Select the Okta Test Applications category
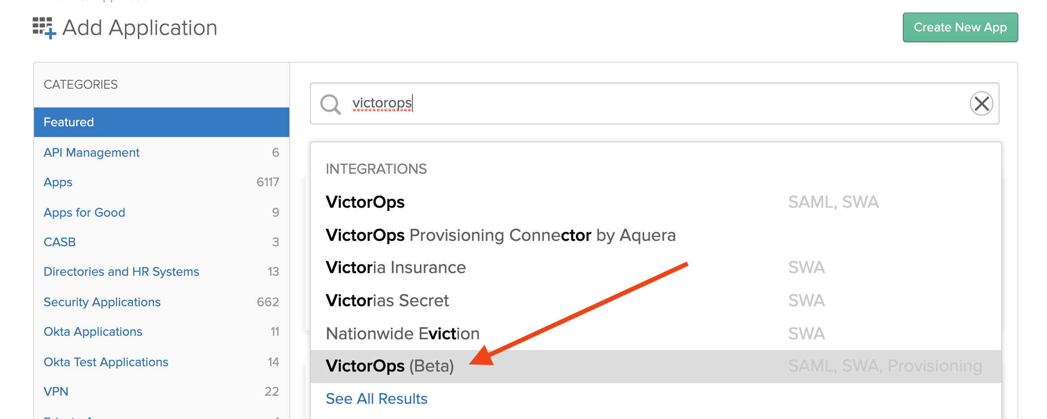Image resolution: width=1047 pixels, height=419 pixels. pos(106,361)
